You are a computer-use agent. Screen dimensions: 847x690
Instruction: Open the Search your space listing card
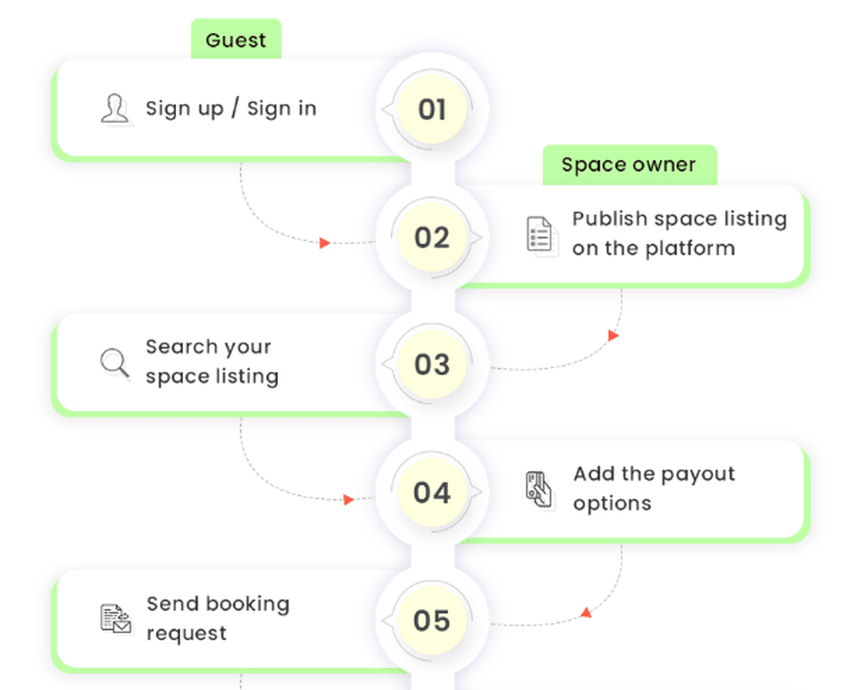212,362
